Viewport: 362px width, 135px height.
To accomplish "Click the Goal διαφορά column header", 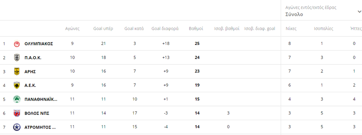I will point(165,29).
